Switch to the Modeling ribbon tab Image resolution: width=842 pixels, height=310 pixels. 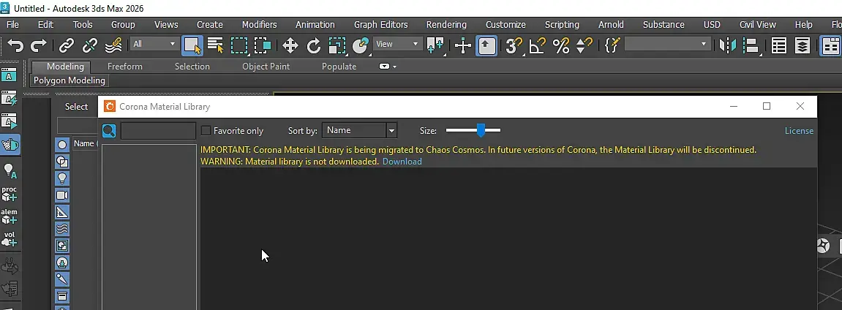[65, 67]
